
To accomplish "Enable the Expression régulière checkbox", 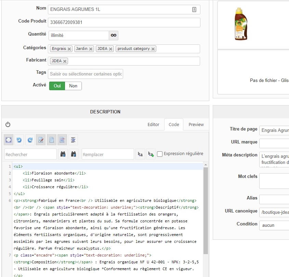I will tap(160, 154).
